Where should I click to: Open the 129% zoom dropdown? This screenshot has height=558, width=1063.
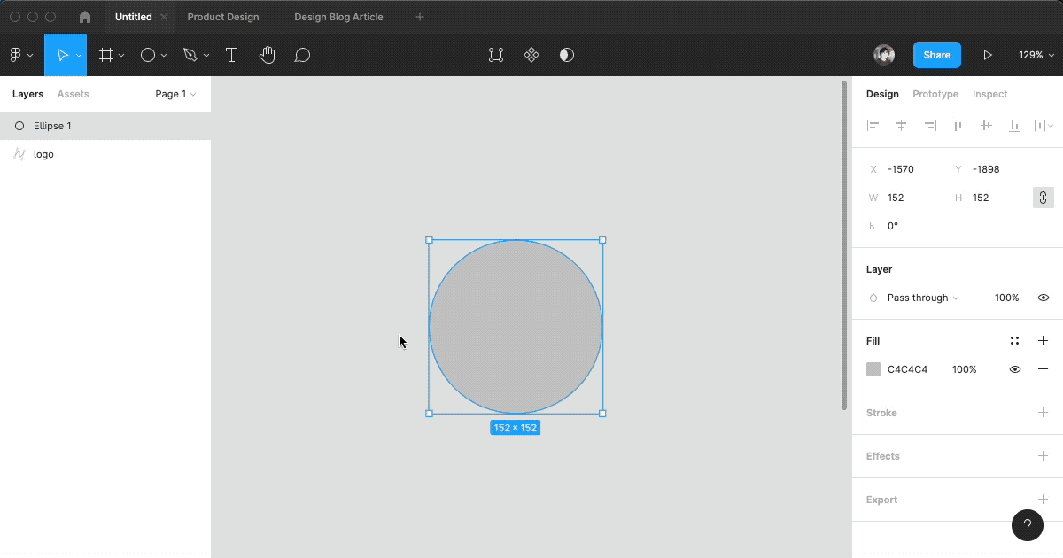[1035, 55]
